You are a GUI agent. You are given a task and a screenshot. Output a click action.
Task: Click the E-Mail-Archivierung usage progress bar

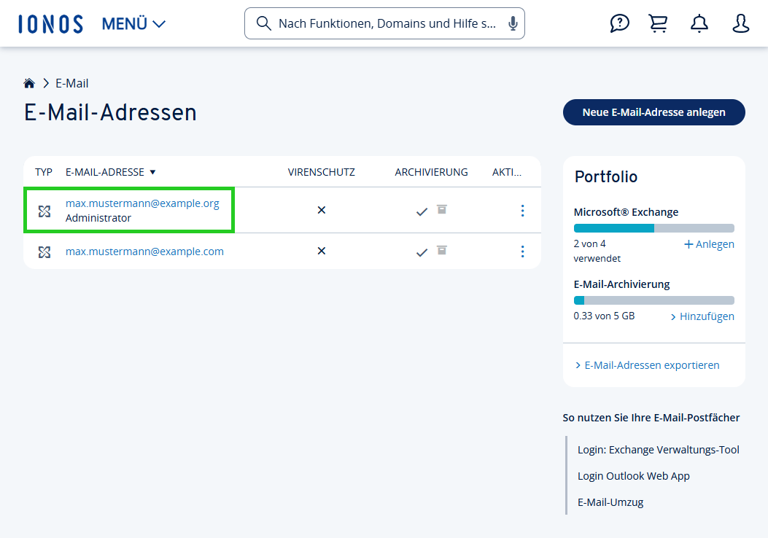coord(653,300)
